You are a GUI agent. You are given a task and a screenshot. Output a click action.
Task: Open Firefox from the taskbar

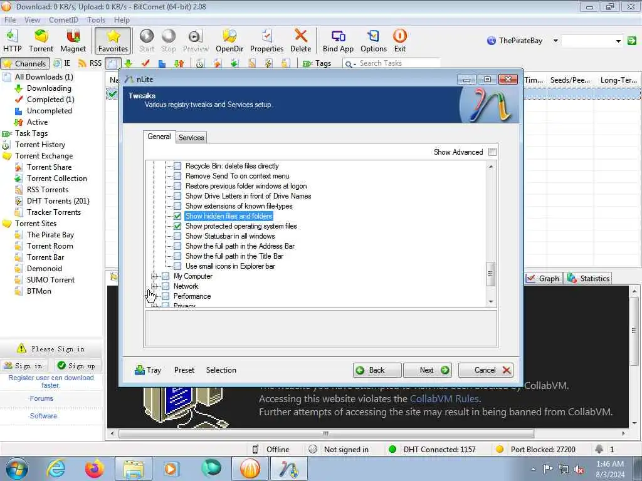point(94,468)
